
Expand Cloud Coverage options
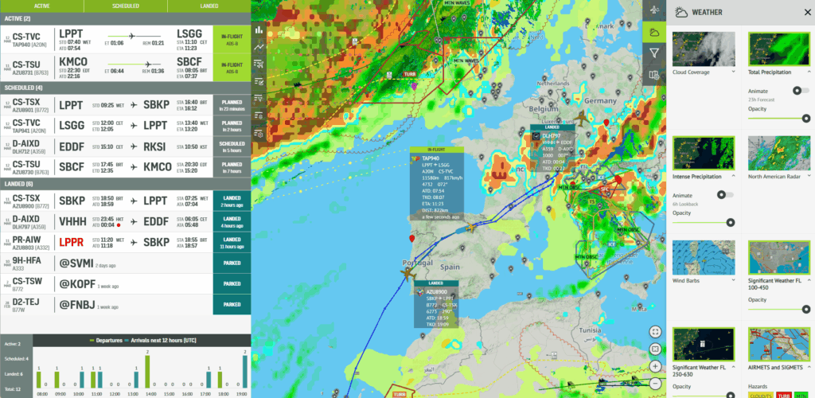pyautogui.click(x=733, y=72)
